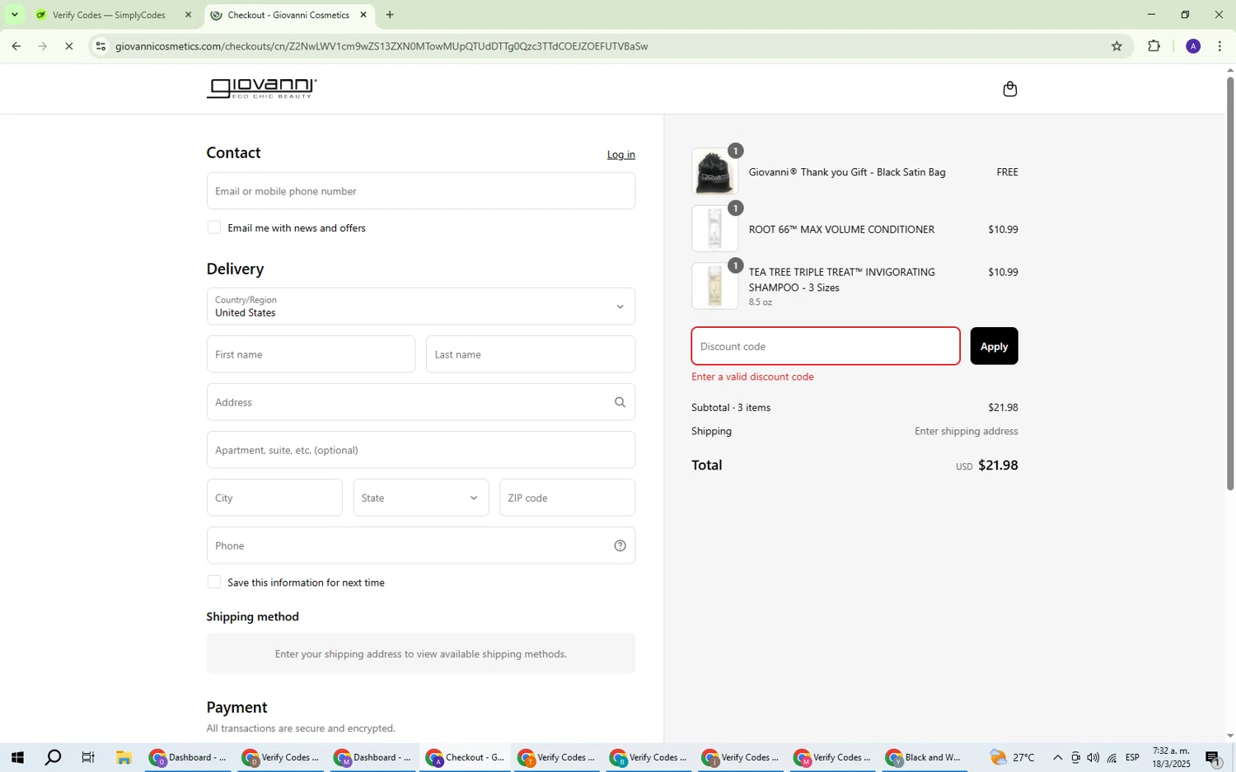The image size is (1236, 772).
Task: Show hidden system tray icons
Action: tap(1057, 757)
